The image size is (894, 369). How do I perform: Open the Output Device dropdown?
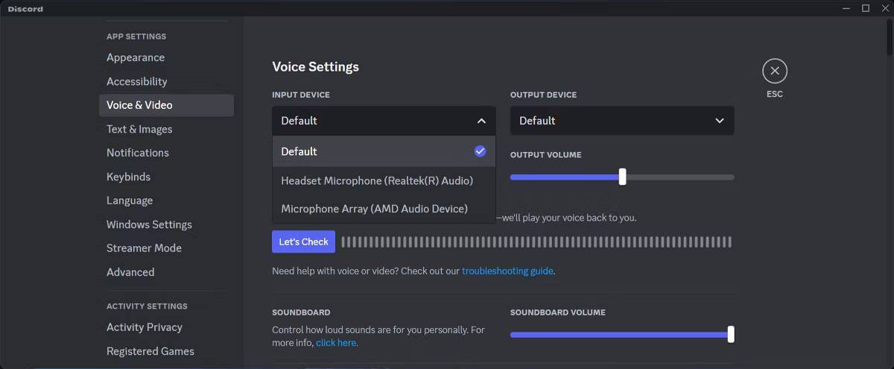[x=622, y=121]
